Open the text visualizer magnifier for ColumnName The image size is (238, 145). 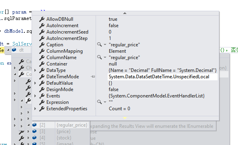(100, 57)
